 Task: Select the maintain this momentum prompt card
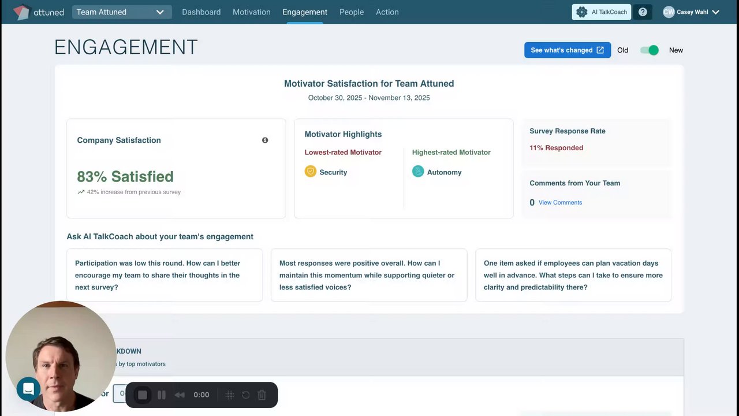[369, 275]
